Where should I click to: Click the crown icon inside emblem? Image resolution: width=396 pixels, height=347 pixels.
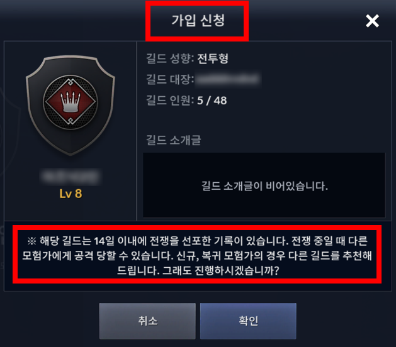click(x=71, y=102)
